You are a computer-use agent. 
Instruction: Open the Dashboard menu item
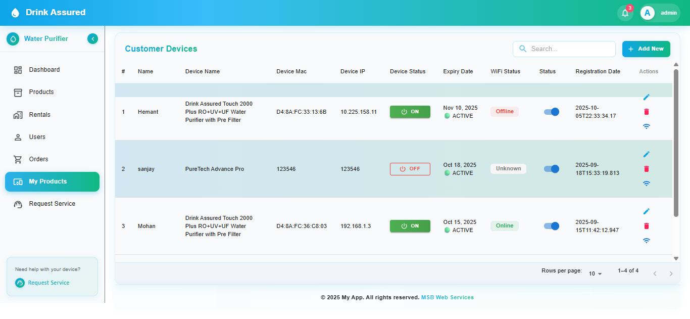coord(44,70)
